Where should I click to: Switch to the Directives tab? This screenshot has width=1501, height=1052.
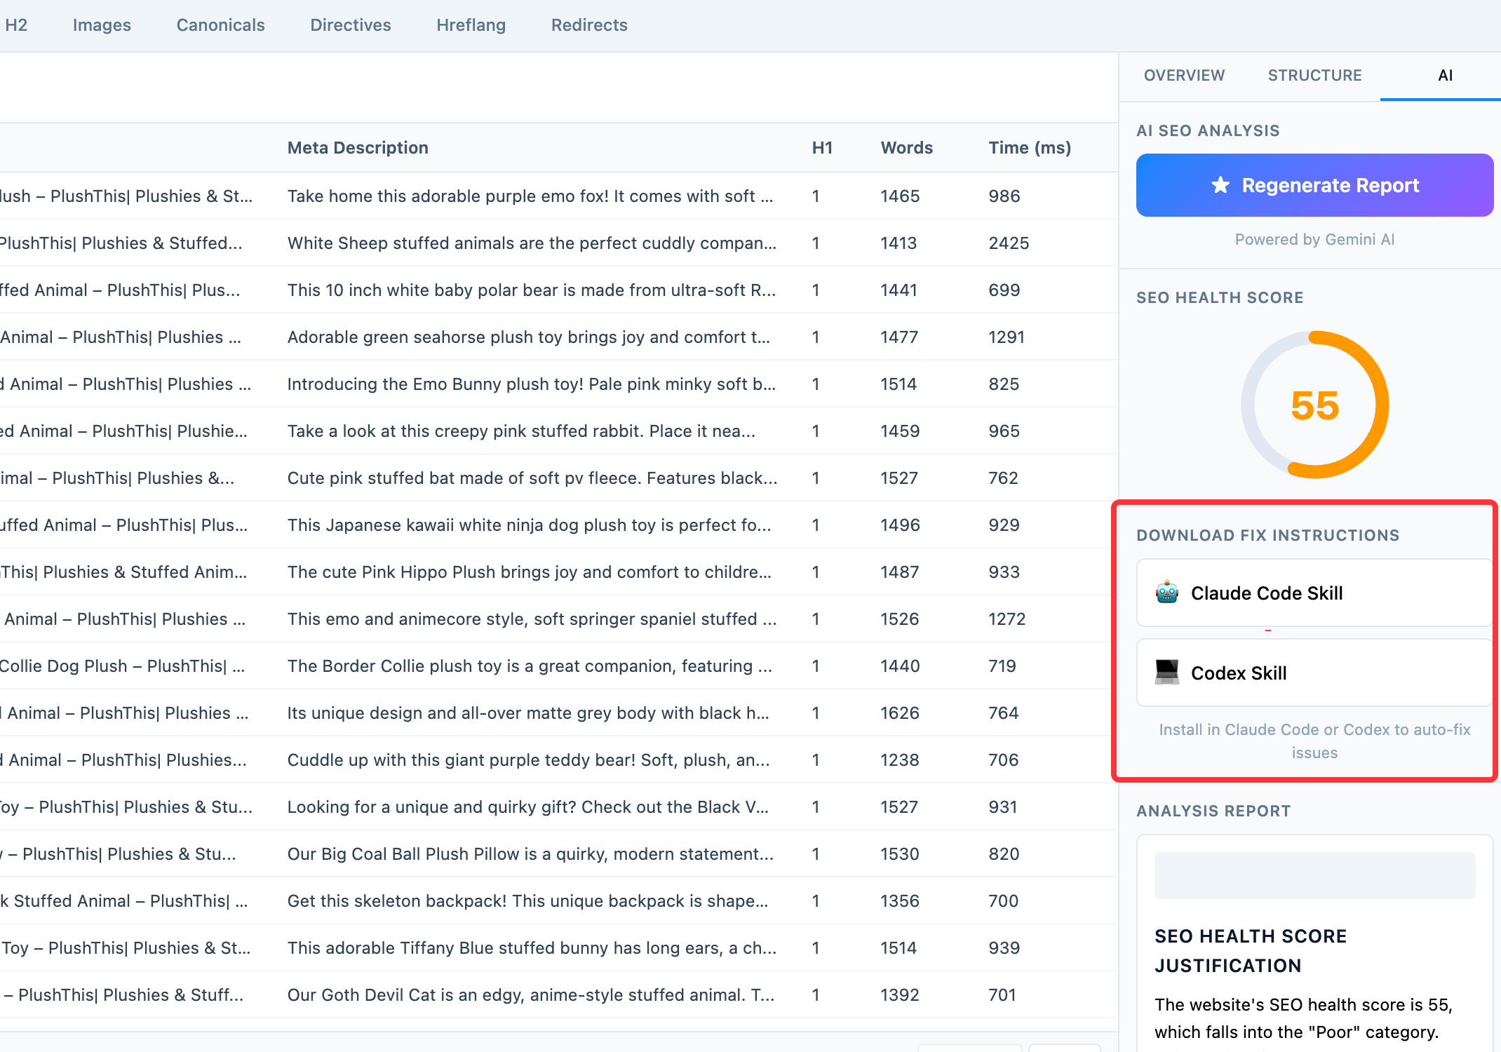(351, 25)
